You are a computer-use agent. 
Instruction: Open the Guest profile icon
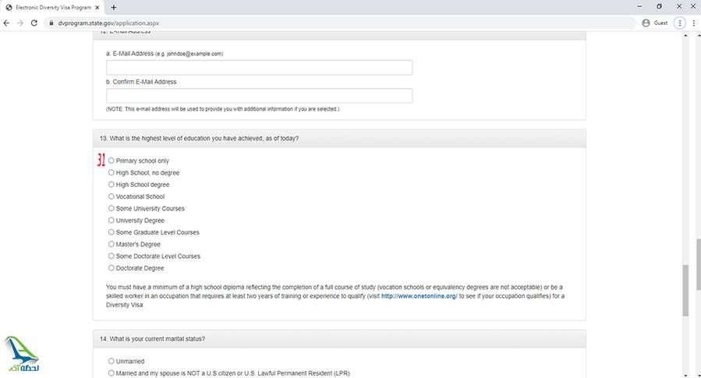646,23
